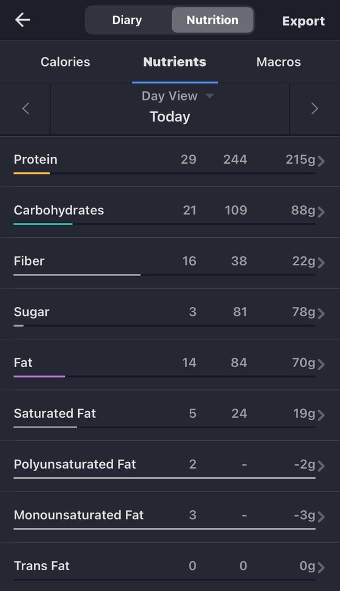Open Fiber details chevron
The image size is (340, 591).
coord(321,262)
